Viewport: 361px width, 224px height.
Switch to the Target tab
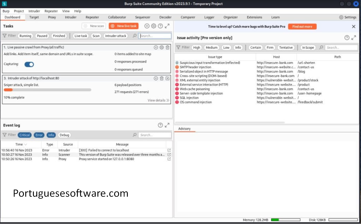34,17
